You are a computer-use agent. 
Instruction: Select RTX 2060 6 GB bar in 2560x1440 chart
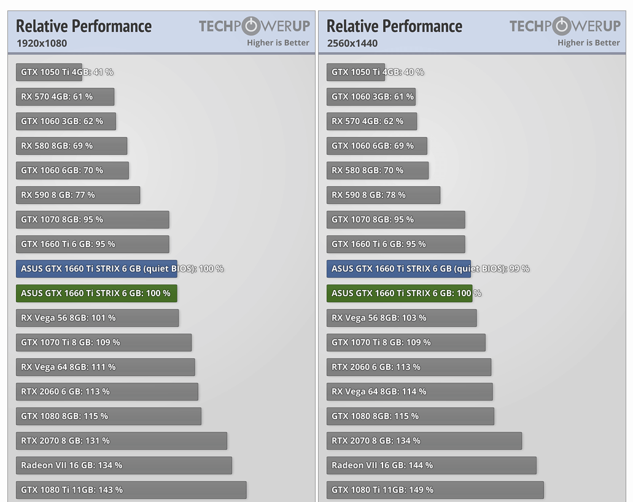pos(408,367)
